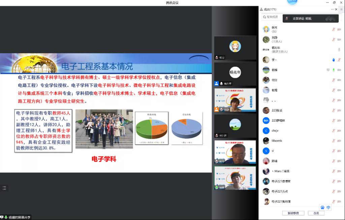Open the three-dots menu in members panel header
Image resolution: width=345 pixels, height=220 pixels.
coord(333,9)
